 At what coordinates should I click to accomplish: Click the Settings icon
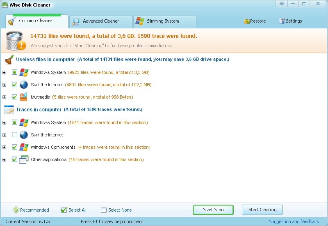(x=282, y=21)
